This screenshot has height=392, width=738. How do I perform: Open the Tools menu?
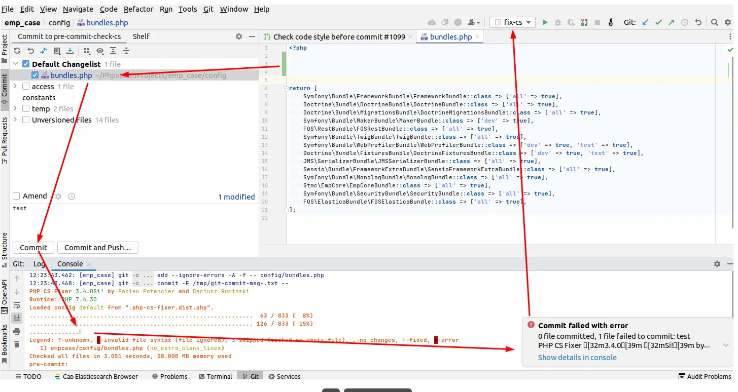(188, 9)
